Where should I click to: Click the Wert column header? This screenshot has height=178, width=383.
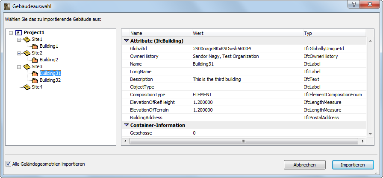[247, 33]
